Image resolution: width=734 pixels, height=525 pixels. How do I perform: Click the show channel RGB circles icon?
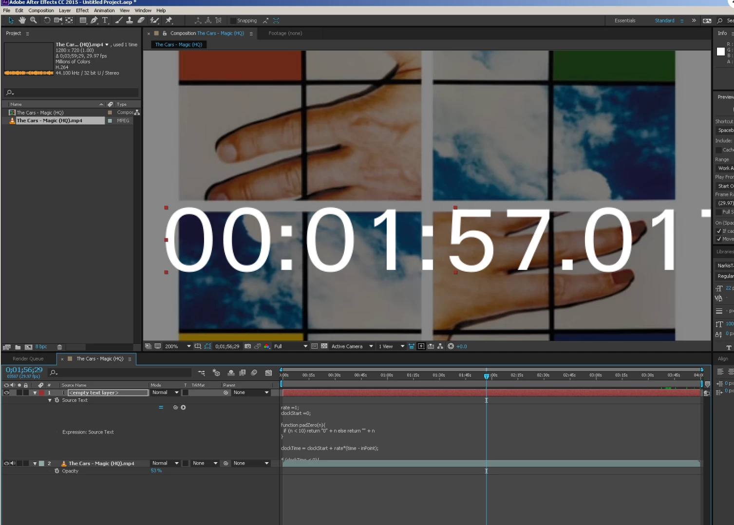pos(267,346)
